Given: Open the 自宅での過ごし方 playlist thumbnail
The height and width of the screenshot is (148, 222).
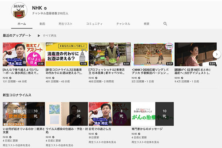Looking at the screenshot, I should tap(110, 114).
